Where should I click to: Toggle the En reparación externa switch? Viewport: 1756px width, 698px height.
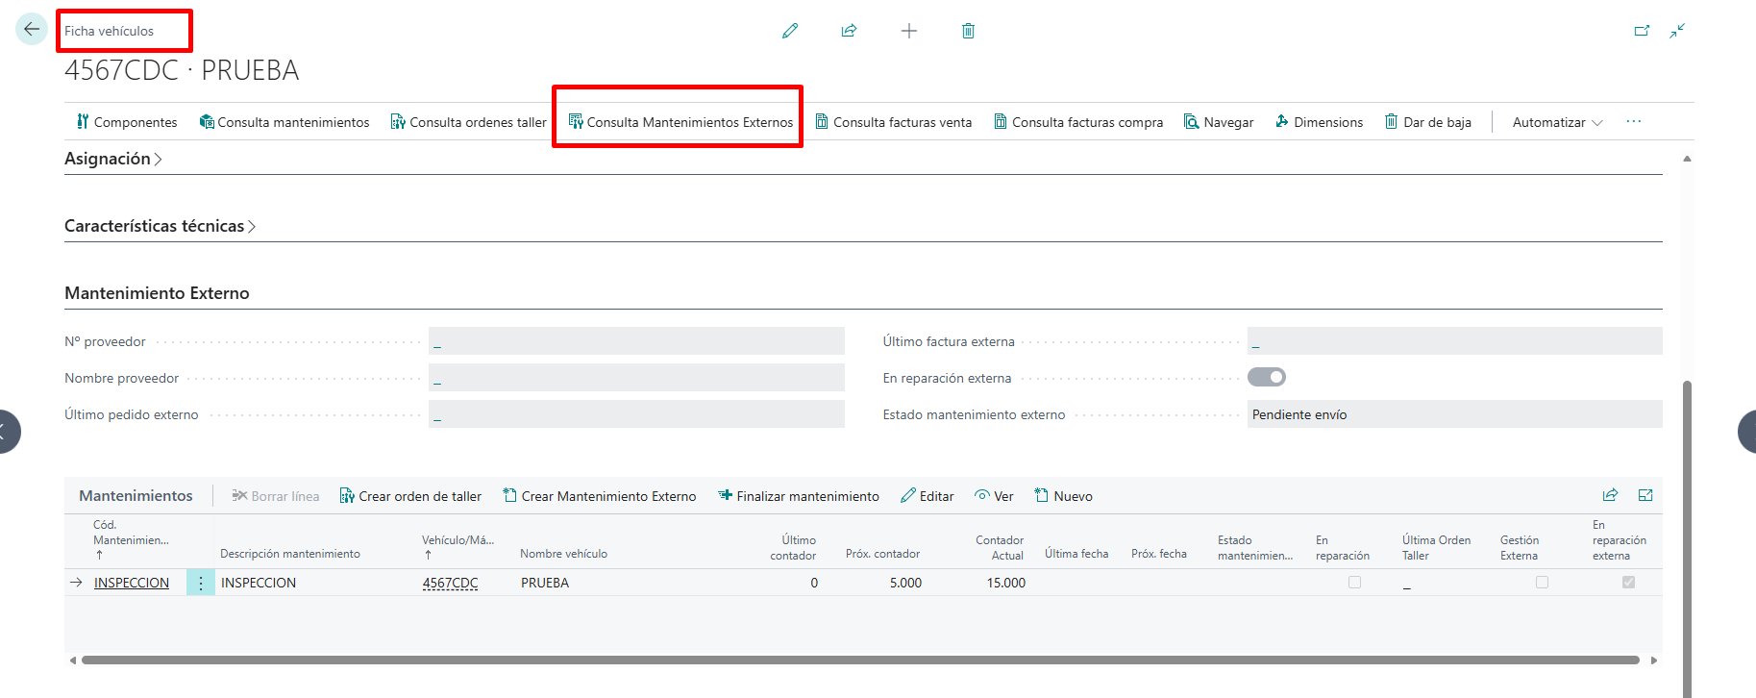point(1267,377)
